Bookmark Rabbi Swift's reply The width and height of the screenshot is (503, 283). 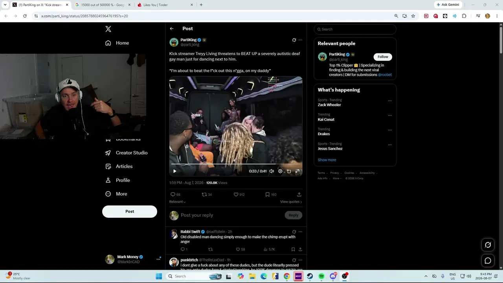tap(293, 250)
